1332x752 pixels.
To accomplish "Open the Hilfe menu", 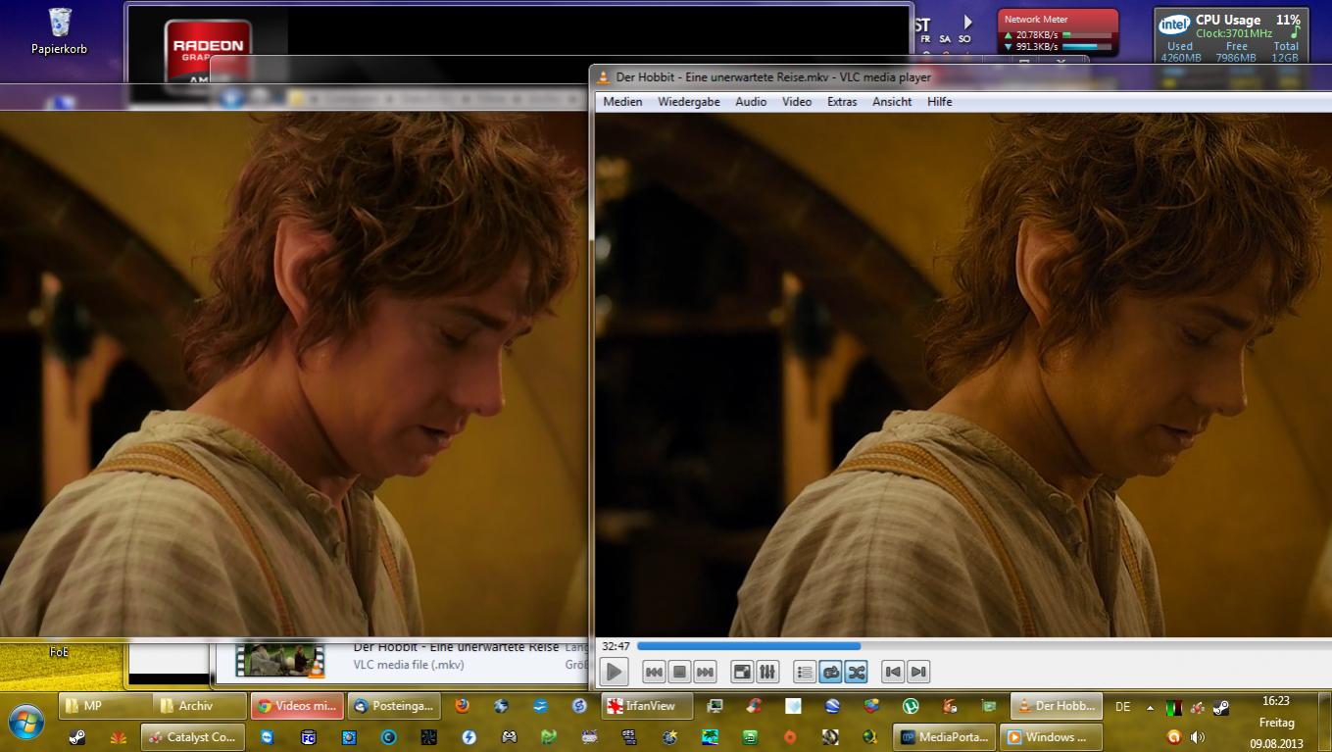I will coord(940,102).
